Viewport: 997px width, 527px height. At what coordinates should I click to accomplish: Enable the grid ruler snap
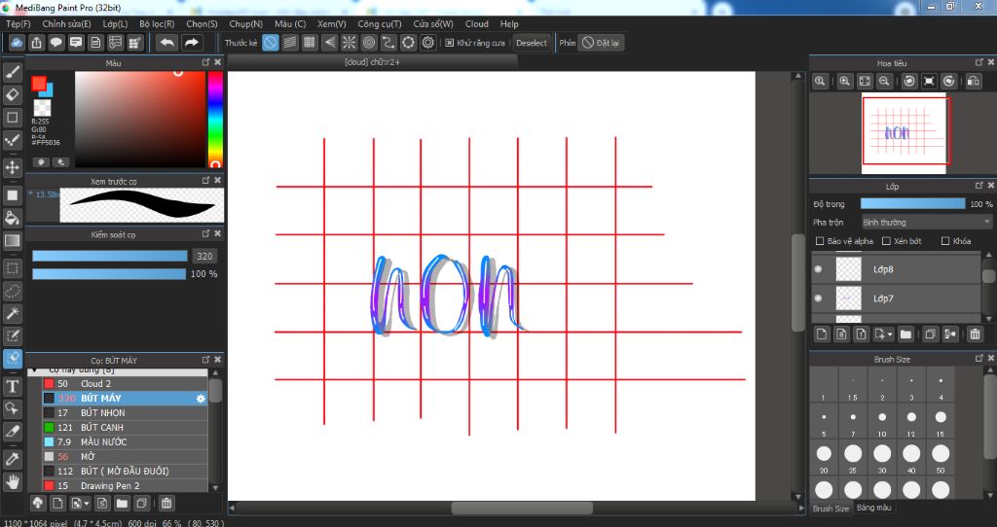(x=310, y=43)
